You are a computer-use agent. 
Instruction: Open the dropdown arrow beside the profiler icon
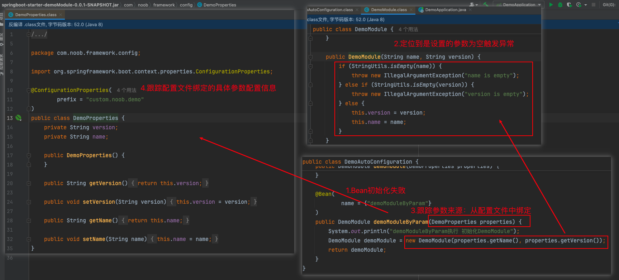coord(586,5)
